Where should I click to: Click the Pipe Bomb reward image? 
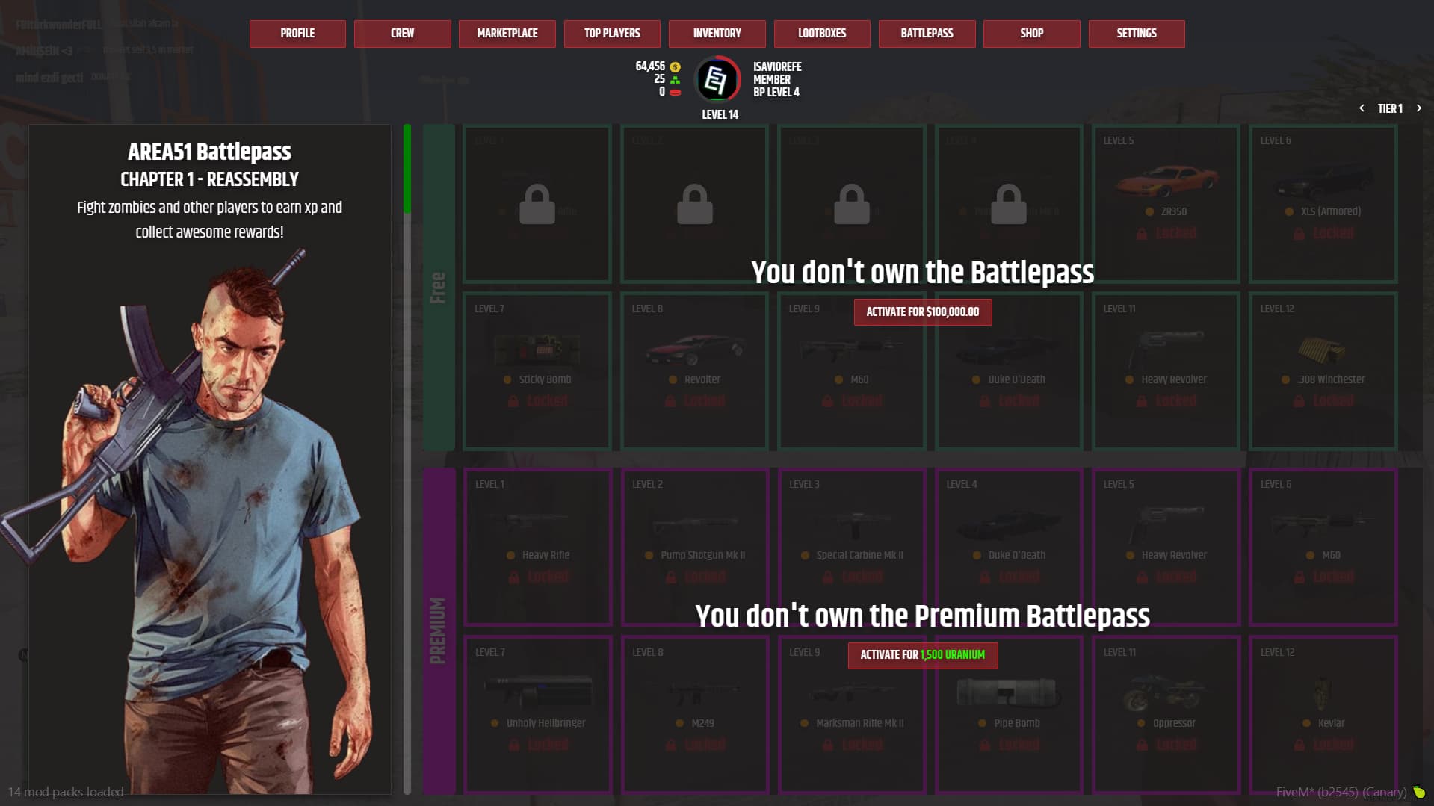tap(1007, 692)
